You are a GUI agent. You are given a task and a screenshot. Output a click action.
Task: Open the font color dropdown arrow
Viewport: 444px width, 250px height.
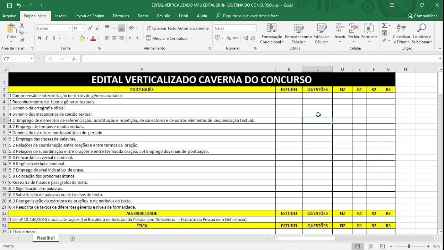pos(99,38)
